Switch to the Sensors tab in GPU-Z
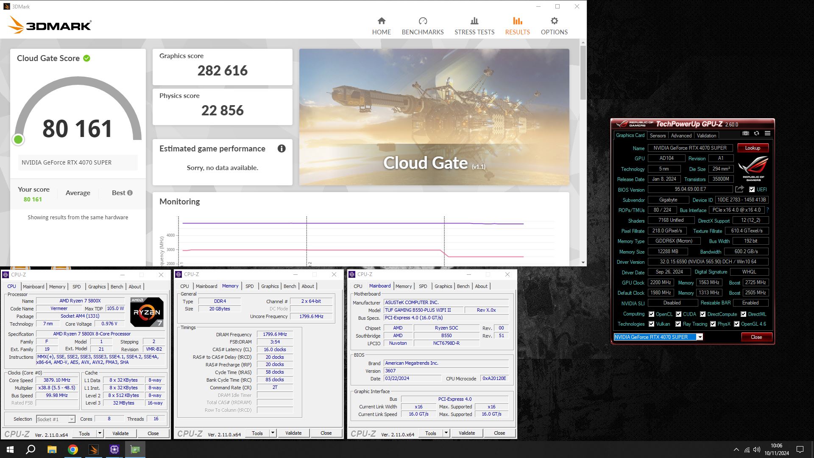The width and height of the screenshot is (814, 458). tap(658, 136)
